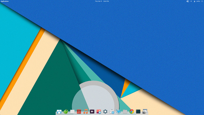Launch Google Chrome from the dock
This screenshot has height=115, width=204.
132,111
